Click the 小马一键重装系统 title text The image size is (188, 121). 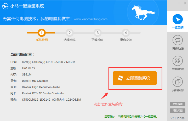(27, 6)
